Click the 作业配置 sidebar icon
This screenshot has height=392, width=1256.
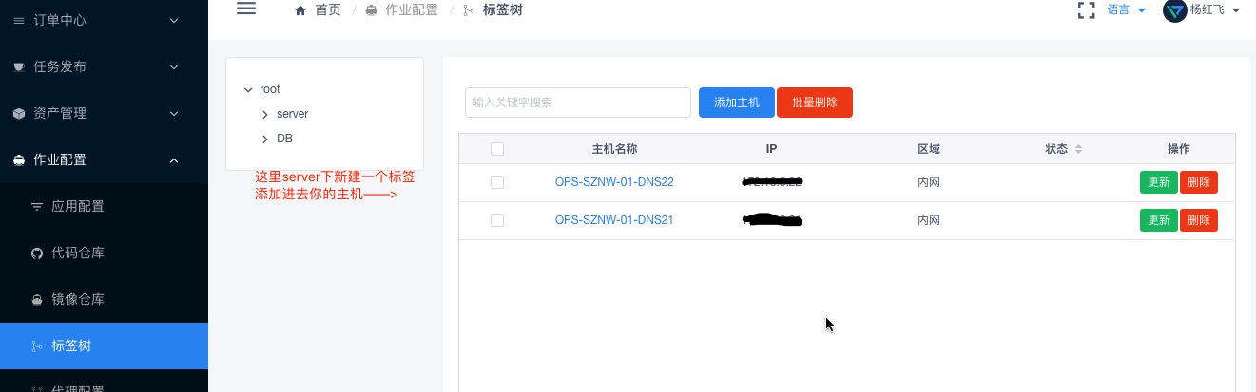click(19, 160)
